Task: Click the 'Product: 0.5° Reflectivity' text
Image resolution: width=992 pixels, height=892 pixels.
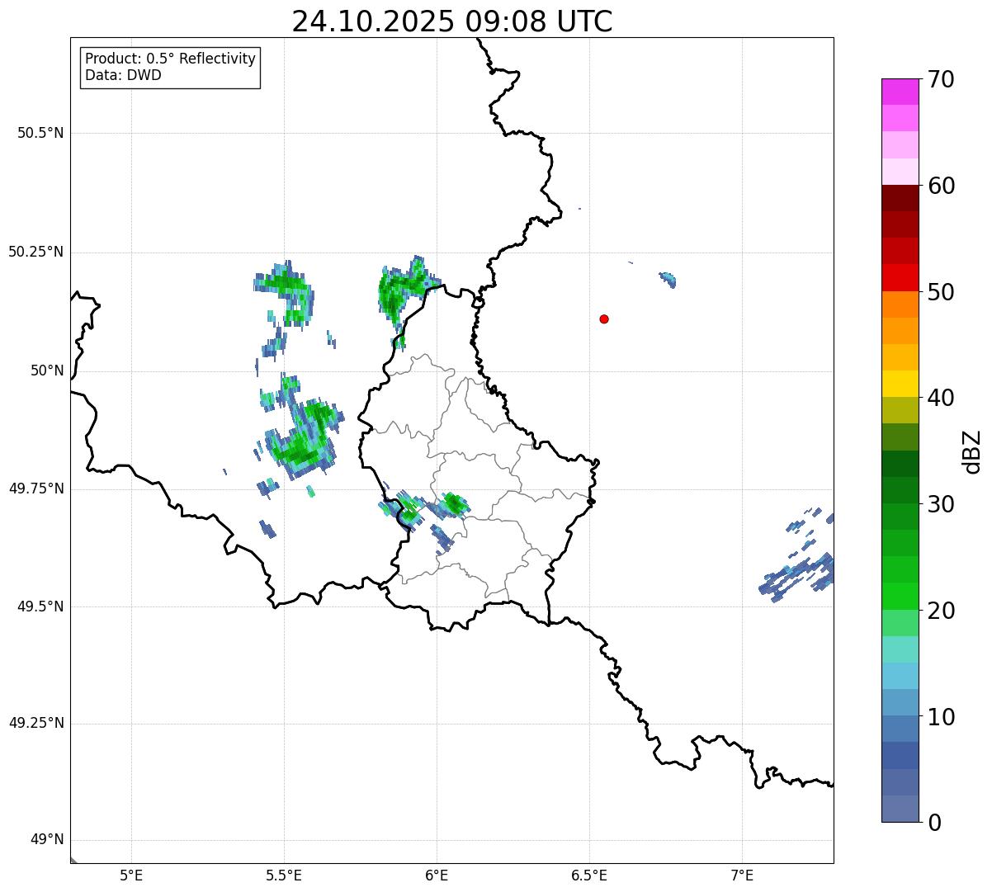Action: click(x=170, y=59)
